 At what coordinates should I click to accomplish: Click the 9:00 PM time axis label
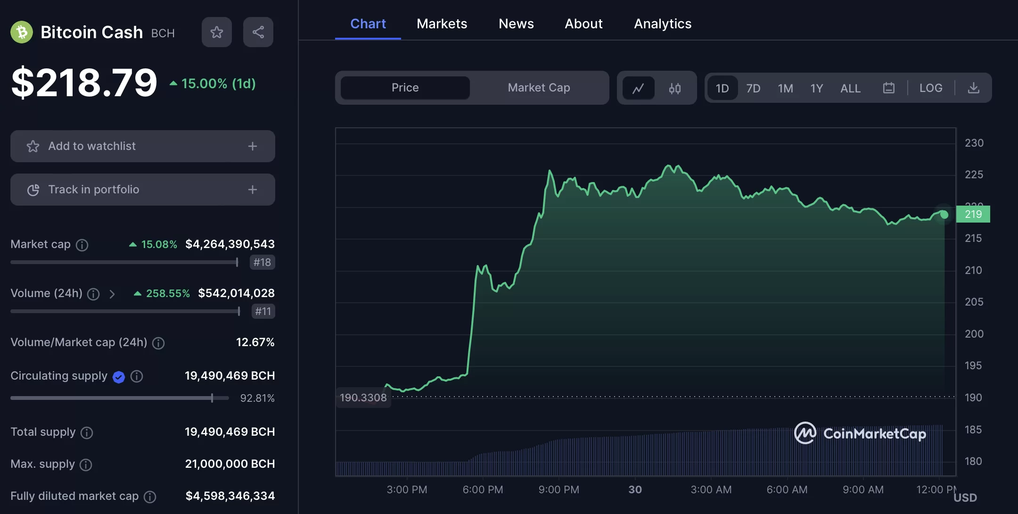click(559, 489)
